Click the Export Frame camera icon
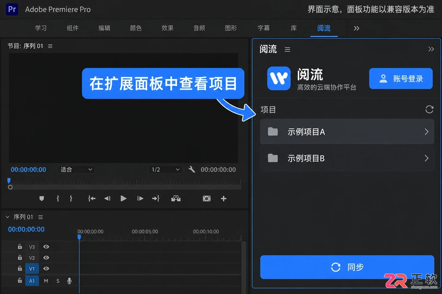442x294 pixels. tap(207, 198)
